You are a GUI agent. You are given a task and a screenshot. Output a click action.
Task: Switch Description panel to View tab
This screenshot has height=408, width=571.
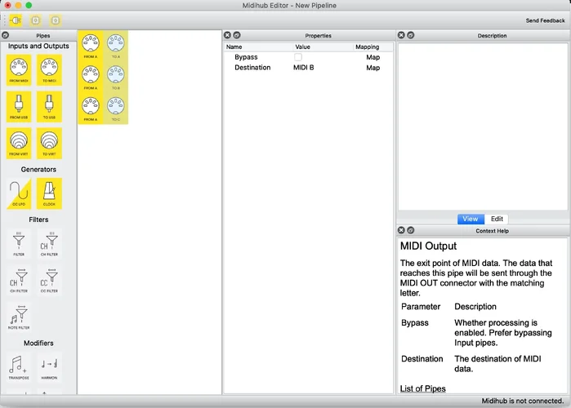click(471, 219)
